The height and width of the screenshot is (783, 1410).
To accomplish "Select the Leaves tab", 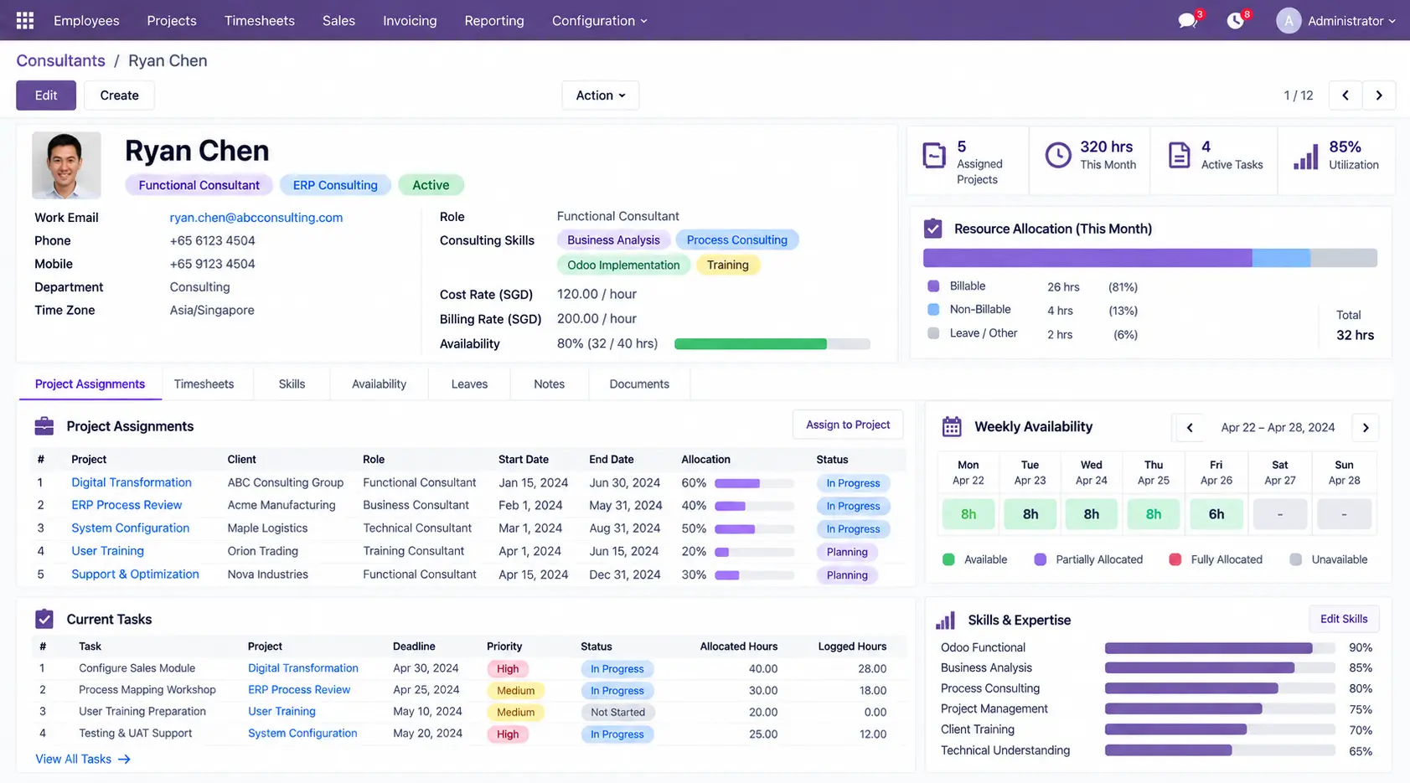I will (469, 384).
